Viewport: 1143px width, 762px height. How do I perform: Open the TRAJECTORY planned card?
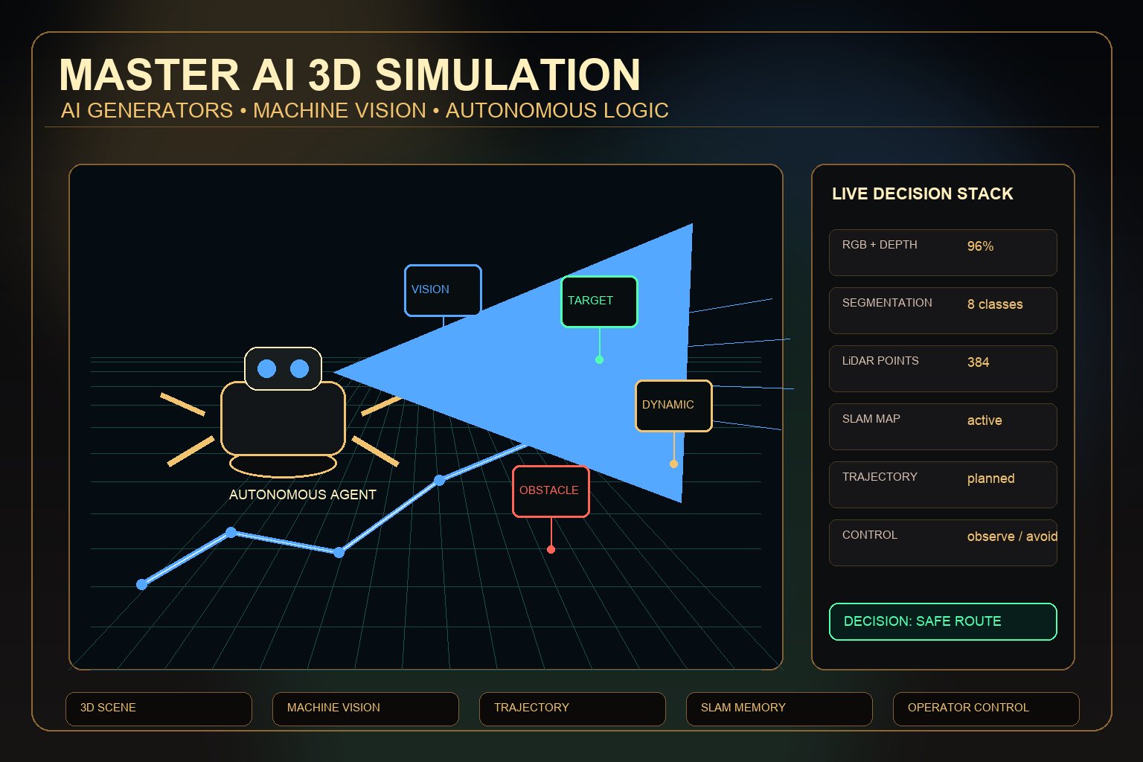pos(943,484)
